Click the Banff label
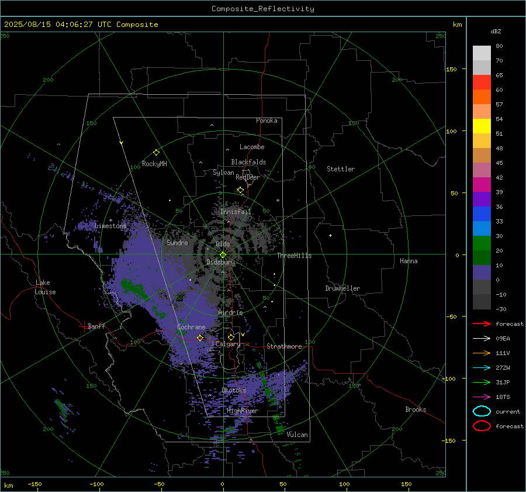Screen dimensions: 526x492 coord(96,326)
